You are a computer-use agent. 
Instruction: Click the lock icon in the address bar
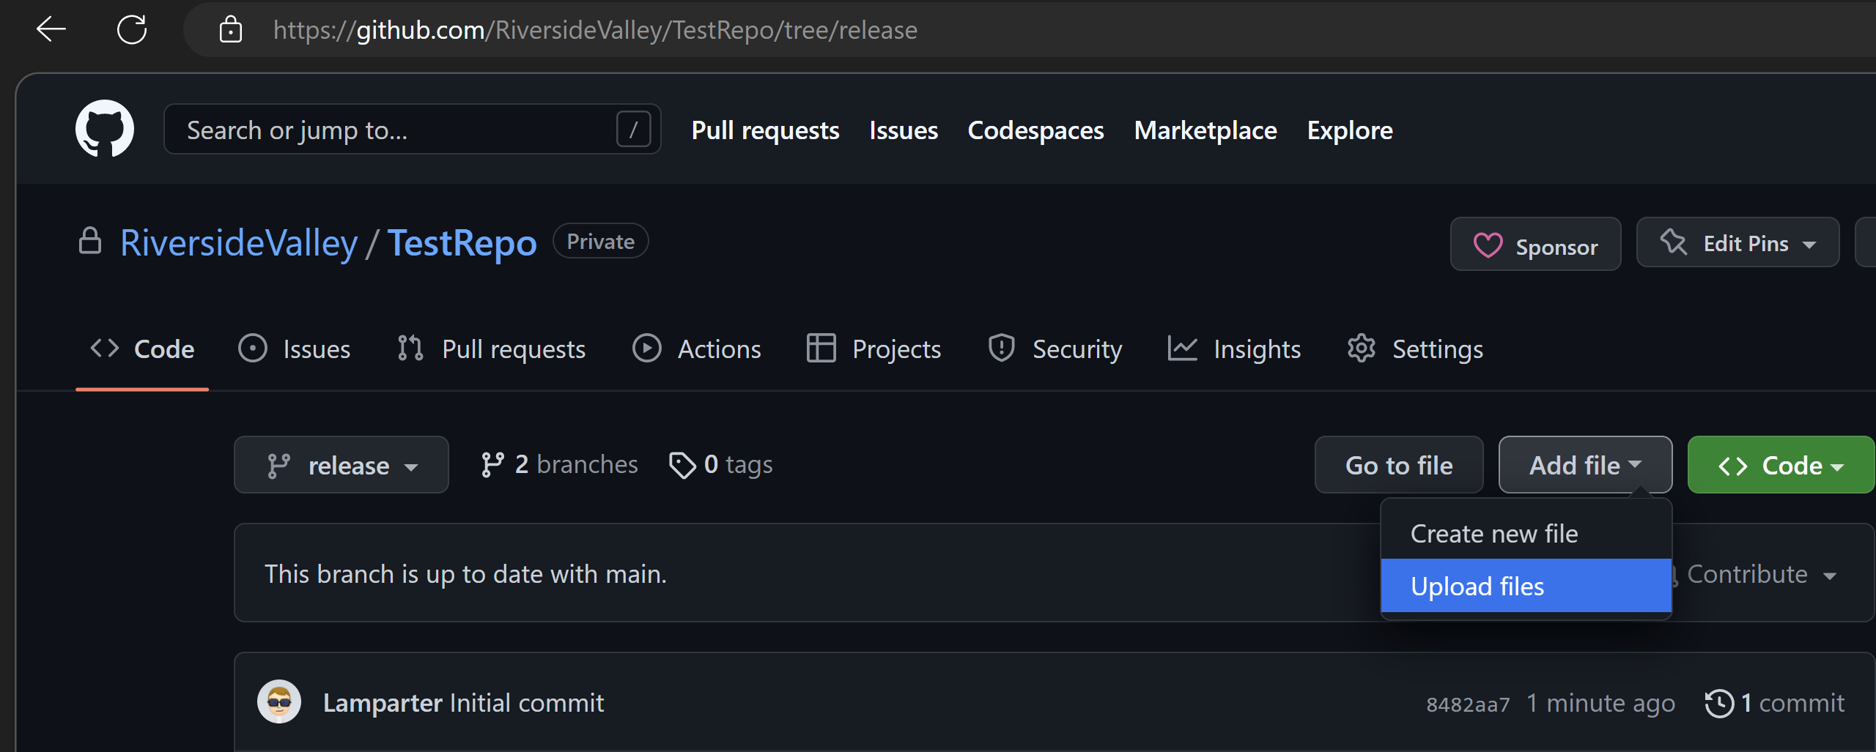coord(231,29)
